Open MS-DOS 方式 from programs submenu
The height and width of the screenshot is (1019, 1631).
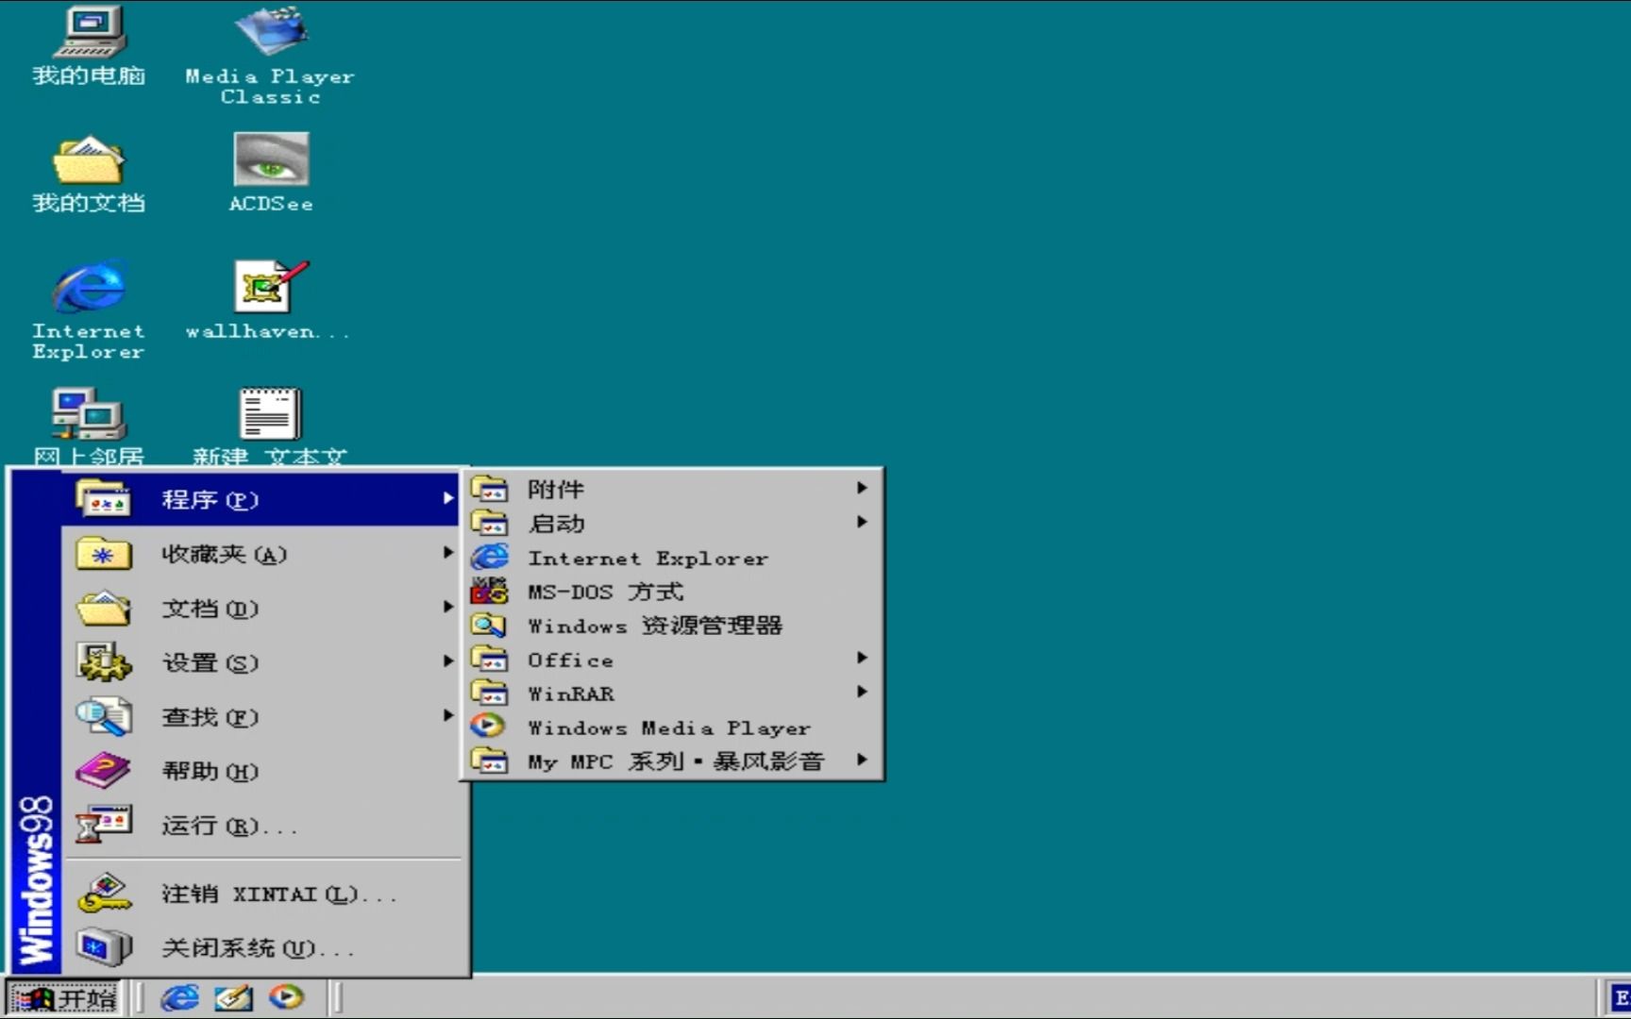tap(672, 592)
